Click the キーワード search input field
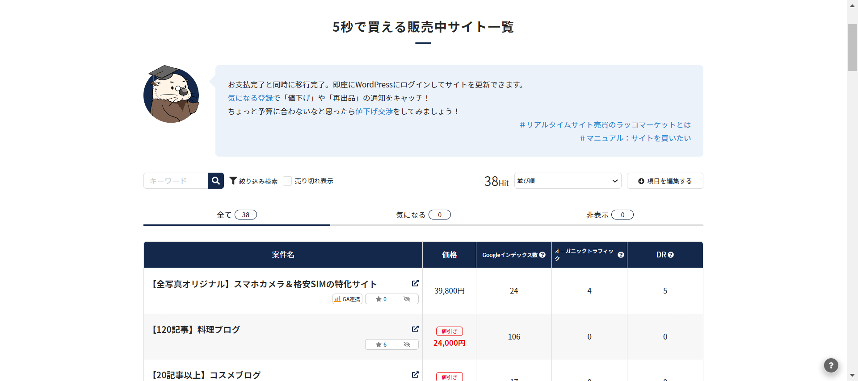The height and width of the screenshot is (381, 858). [176, 181]
